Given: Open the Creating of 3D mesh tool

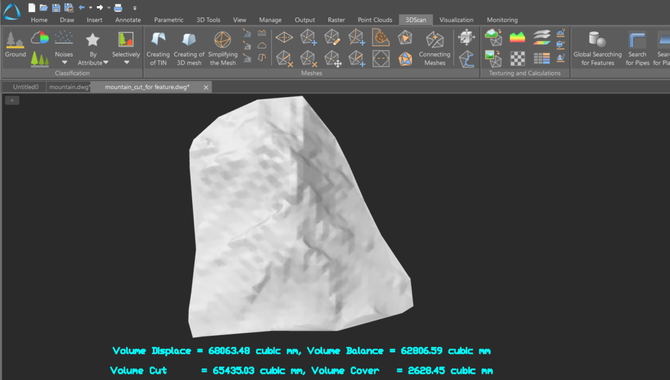Looking at the screenshot, I should (189, 47).
